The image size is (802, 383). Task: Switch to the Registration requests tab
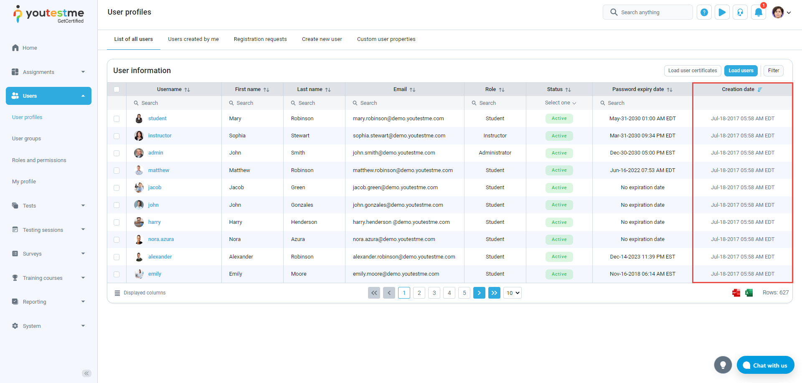click(x=260, y=39)
